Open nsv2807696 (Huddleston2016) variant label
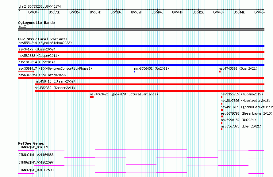 pyautogui.click(x=245, y=101)
